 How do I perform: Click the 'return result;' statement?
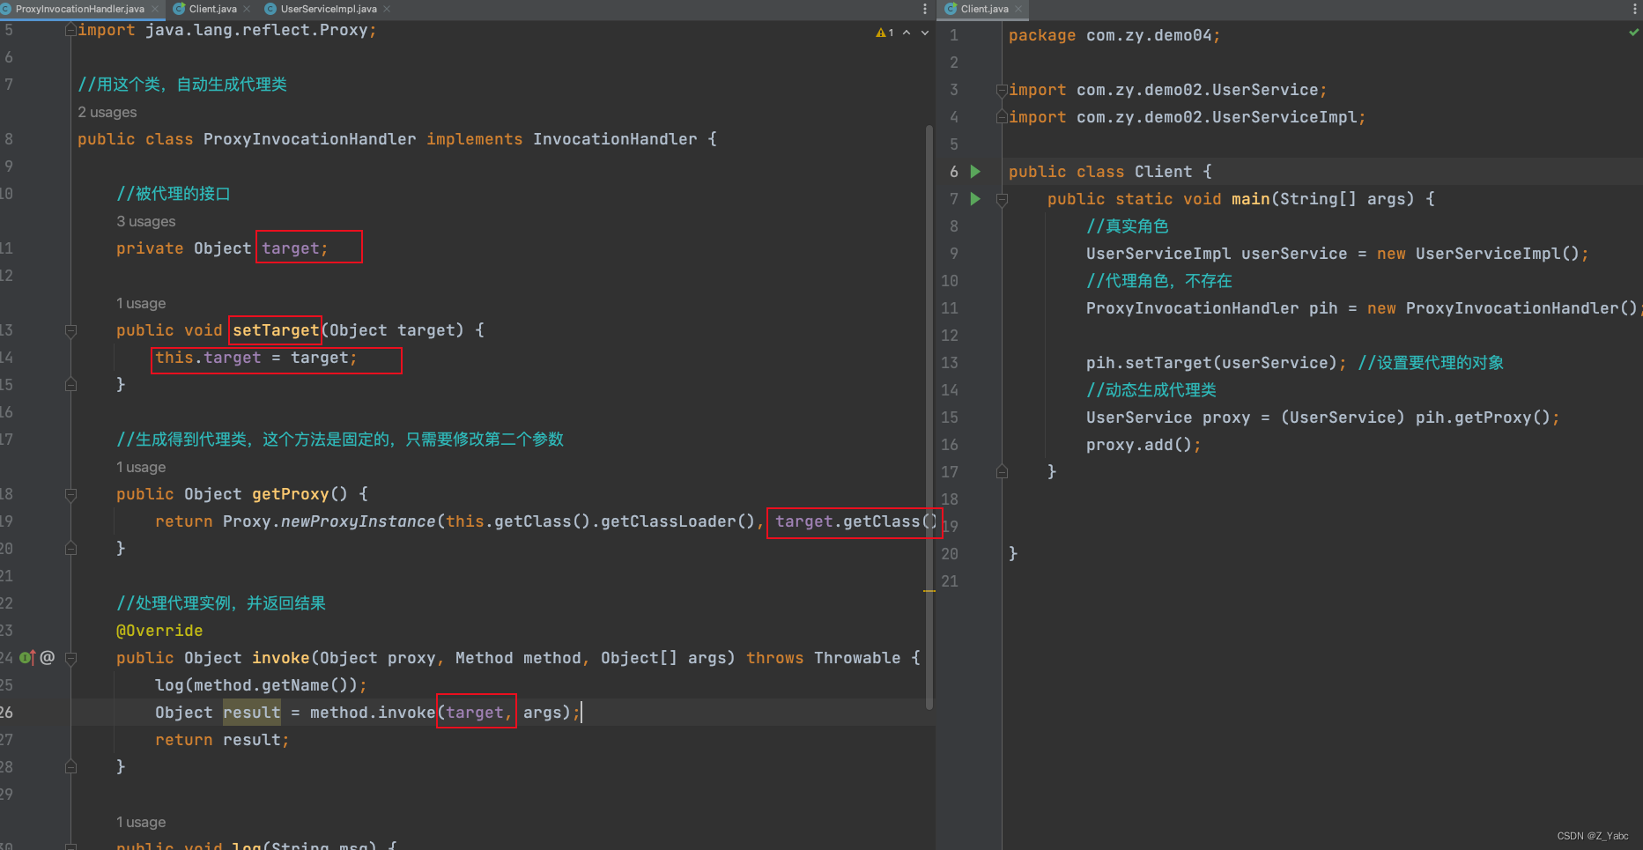222,740
